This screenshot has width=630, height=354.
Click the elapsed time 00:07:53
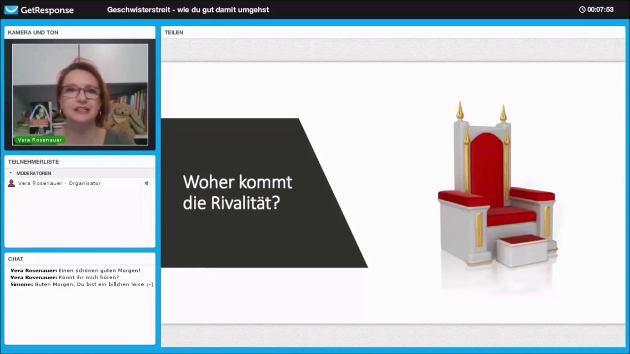click(600, 9)
